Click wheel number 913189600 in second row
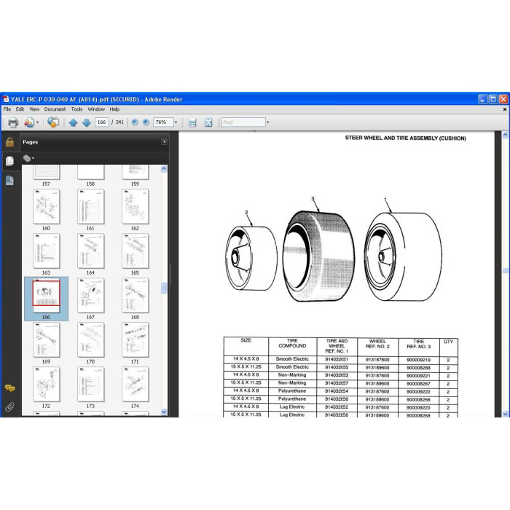Viewport: 510px width, 510px height. (377, 367)
